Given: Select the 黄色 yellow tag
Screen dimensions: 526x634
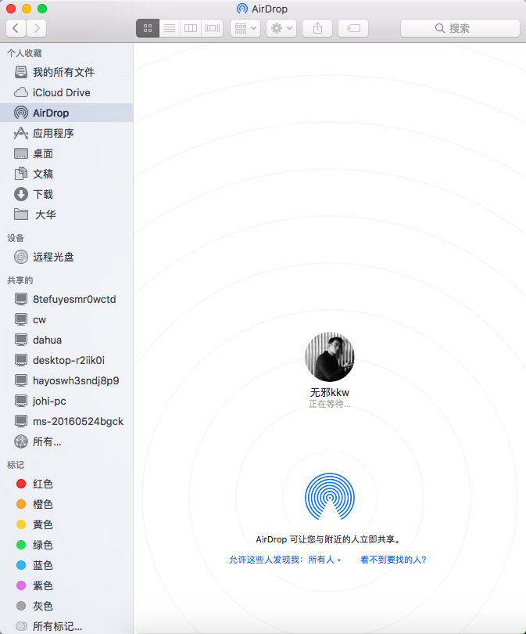Looking at the screenshot, I should click(66, 524).
